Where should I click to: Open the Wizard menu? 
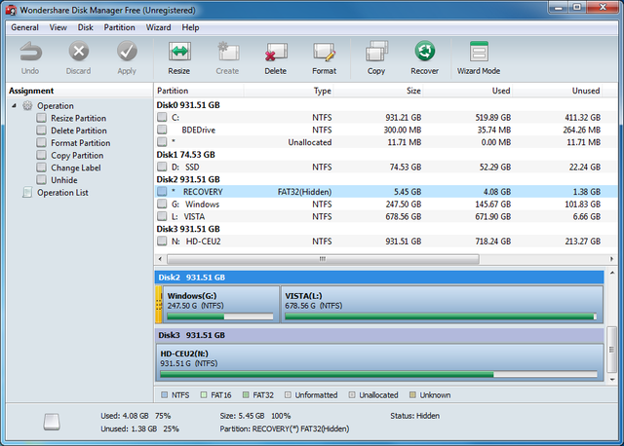[158, 27]
